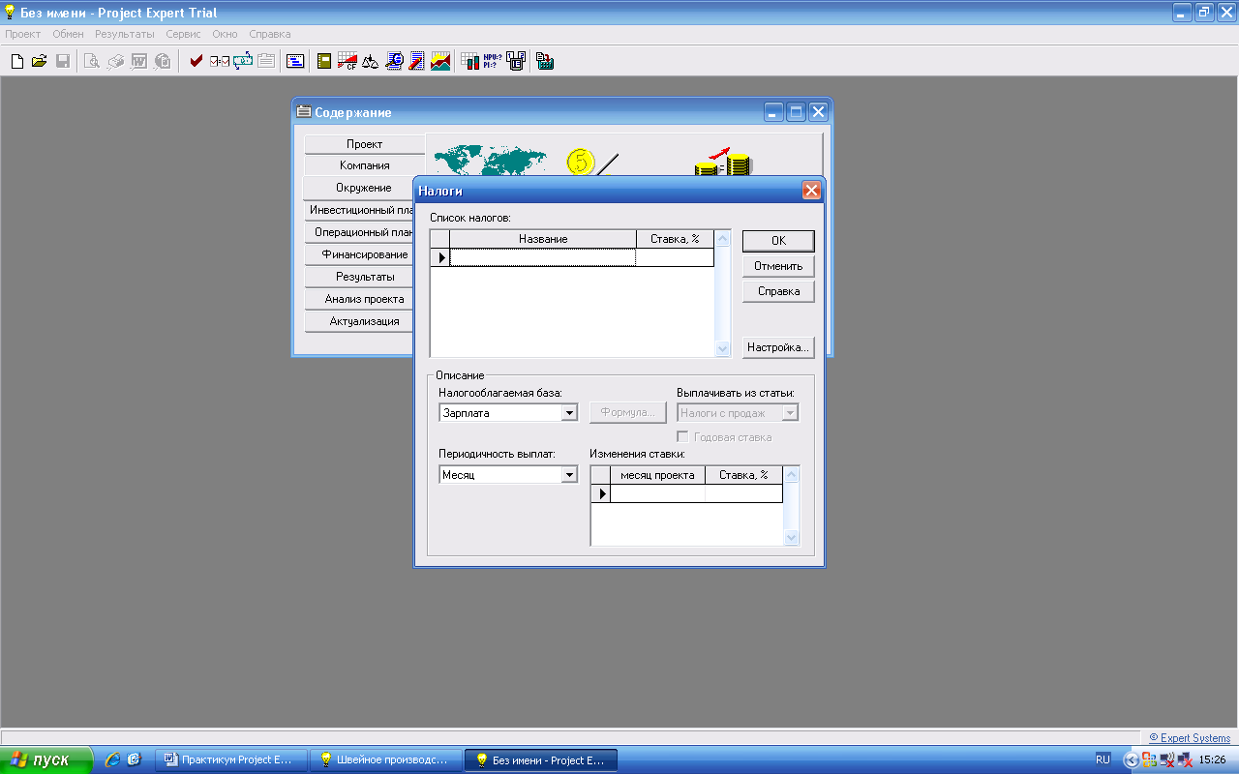Select the Анализ проекта tab
This screenshot has height=774, width=1239.
(359, 299)
